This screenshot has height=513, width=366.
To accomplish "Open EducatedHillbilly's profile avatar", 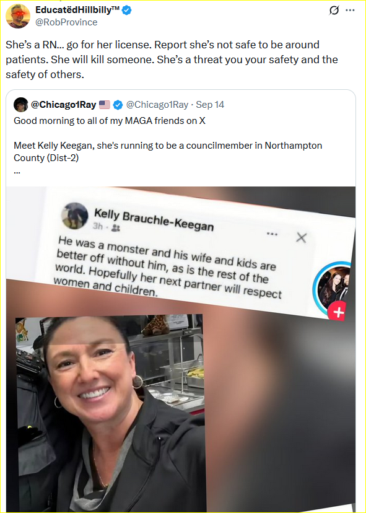I will [x=18, y=16].
